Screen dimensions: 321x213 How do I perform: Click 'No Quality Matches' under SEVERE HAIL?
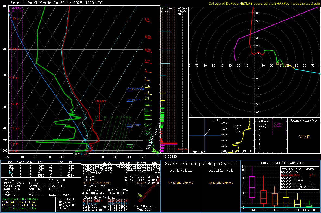coord(220,183)
